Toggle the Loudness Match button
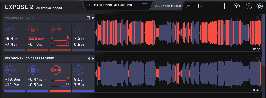This screenshot has width=266, height=98. 168,6
